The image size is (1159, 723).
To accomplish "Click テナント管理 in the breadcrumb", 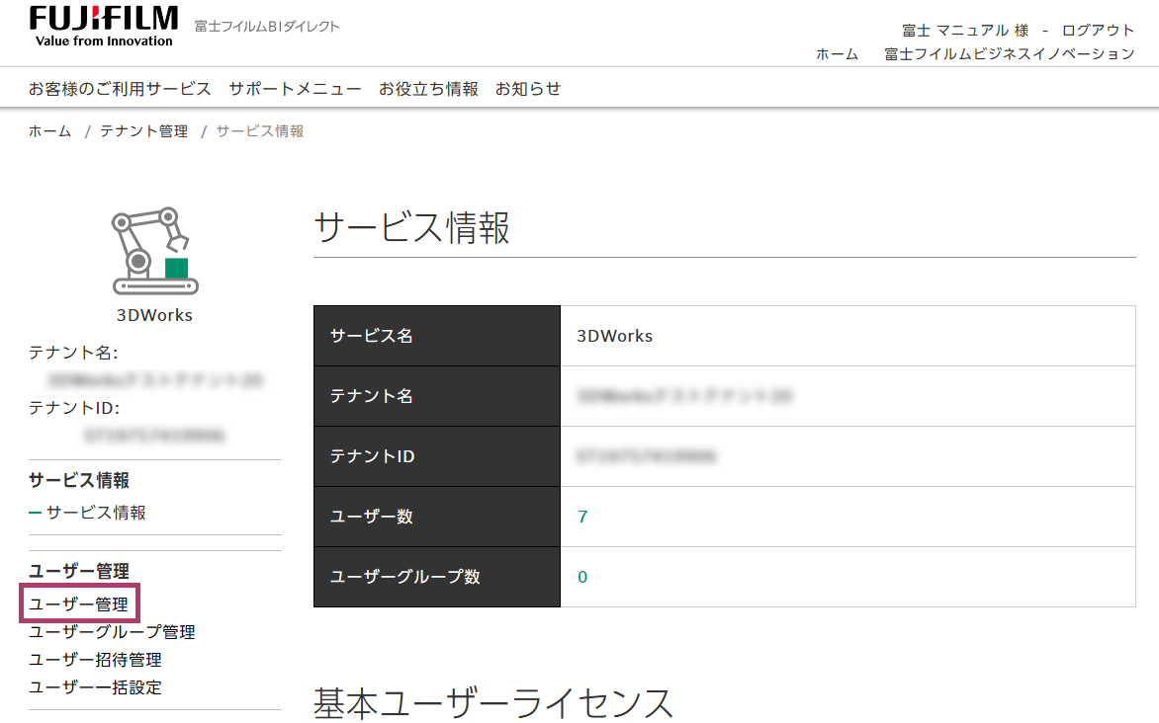I will pos(143,131).
